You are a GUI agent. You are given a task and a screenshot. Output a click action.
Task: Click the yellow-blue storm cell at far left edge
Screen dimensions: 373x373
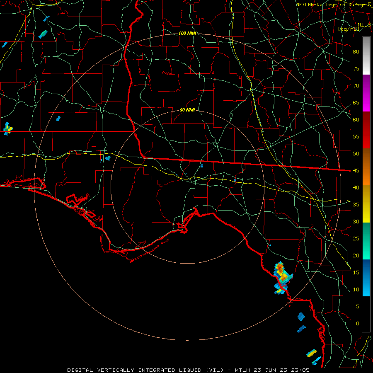click(x=8, y=129)
